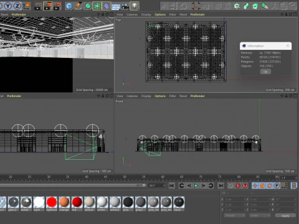299x224 pixels.
Task: Toggle autokeying red button
Action: point(238,185)
